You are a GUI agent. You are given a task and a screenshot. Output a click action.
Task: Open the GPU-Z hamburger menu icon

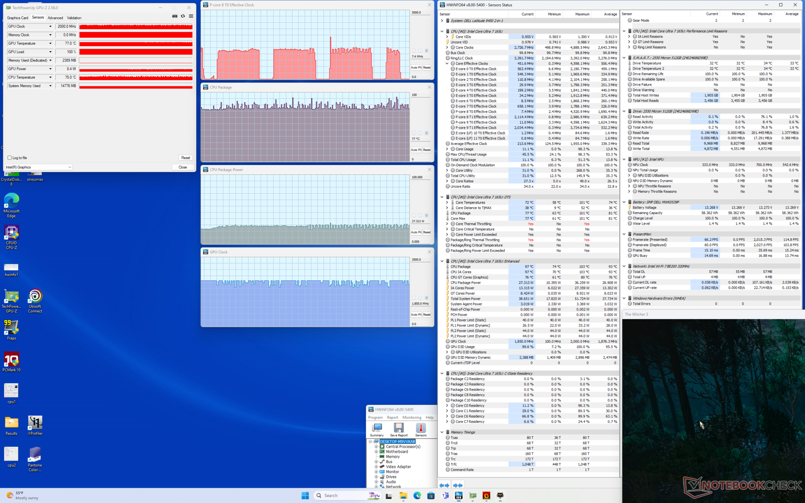tap(191, 16)
